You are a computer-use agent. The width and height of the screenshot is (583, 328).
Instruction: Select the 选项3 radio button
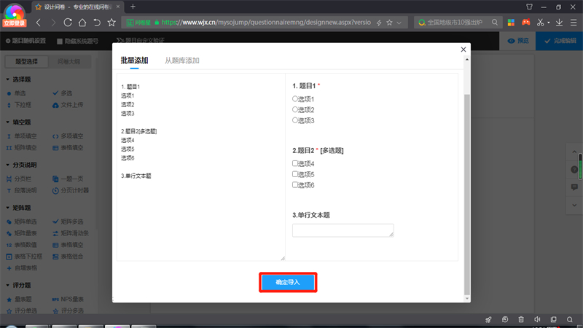point(295,120)
